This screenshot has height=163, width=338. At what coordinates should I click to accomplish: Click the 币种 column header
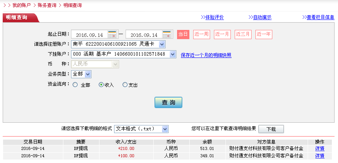point(171,142)
